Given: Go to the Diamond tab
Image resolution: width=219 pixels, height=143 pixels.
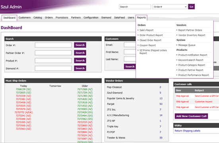Looking at the screenshot, I should tap(106, 17).
